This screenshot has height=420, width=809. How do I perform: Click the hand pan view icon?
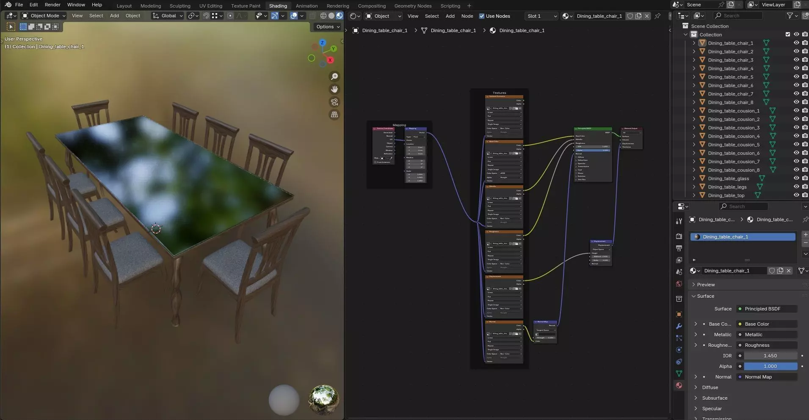334,89
